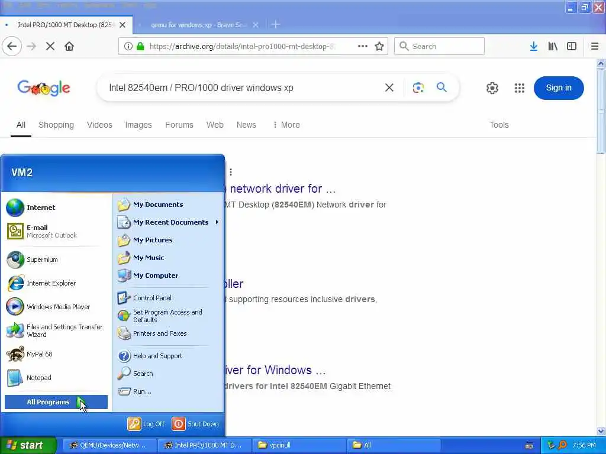Select the Images results tab

(138, 125)
